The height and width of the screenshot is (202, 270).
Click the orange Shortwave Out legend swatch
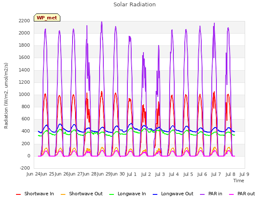(63, 194)
